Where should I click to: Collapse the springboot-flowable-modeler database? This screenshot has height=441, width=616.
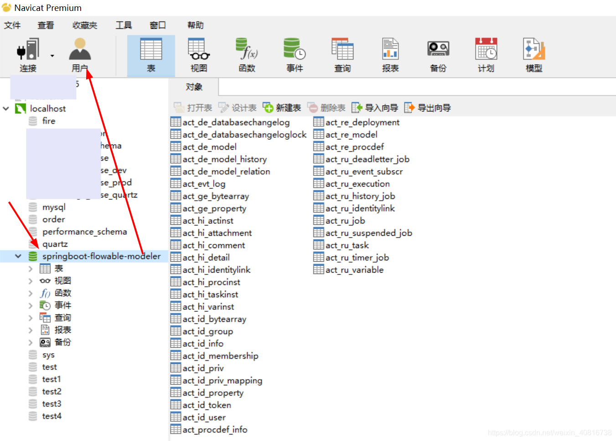(18, 256)
